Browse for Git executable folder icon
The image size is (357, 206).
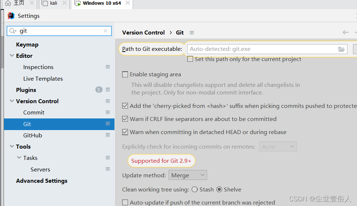pyautogui.click(x=341, y=49)
